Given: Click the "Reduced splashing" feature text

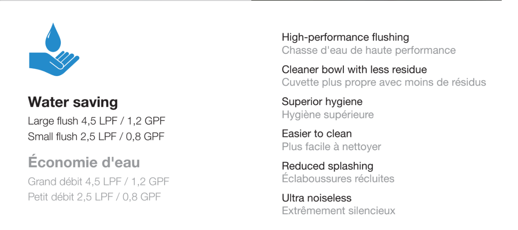Looking at the screenshot, I should (x=327, y=166).
